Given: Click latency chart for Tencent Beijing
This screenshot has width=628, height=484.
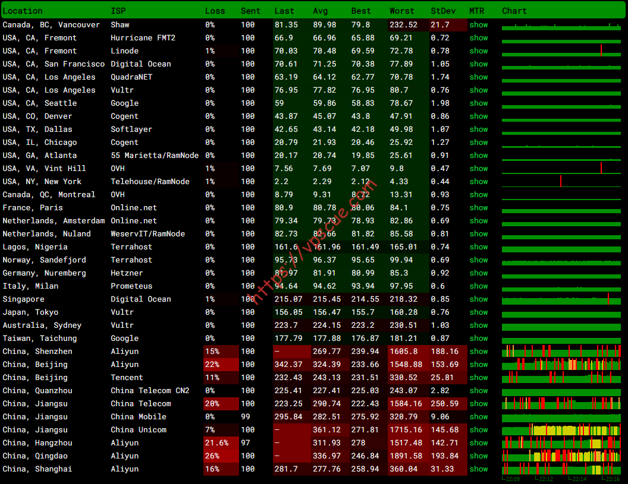Looking at the screenshot, I should click(561, 377).
